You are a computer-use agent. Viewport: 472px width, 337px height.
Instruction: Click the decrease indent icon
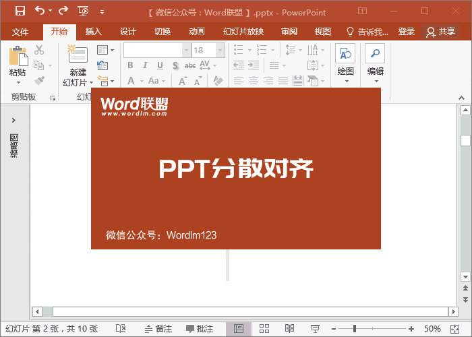tap(239, 65)
